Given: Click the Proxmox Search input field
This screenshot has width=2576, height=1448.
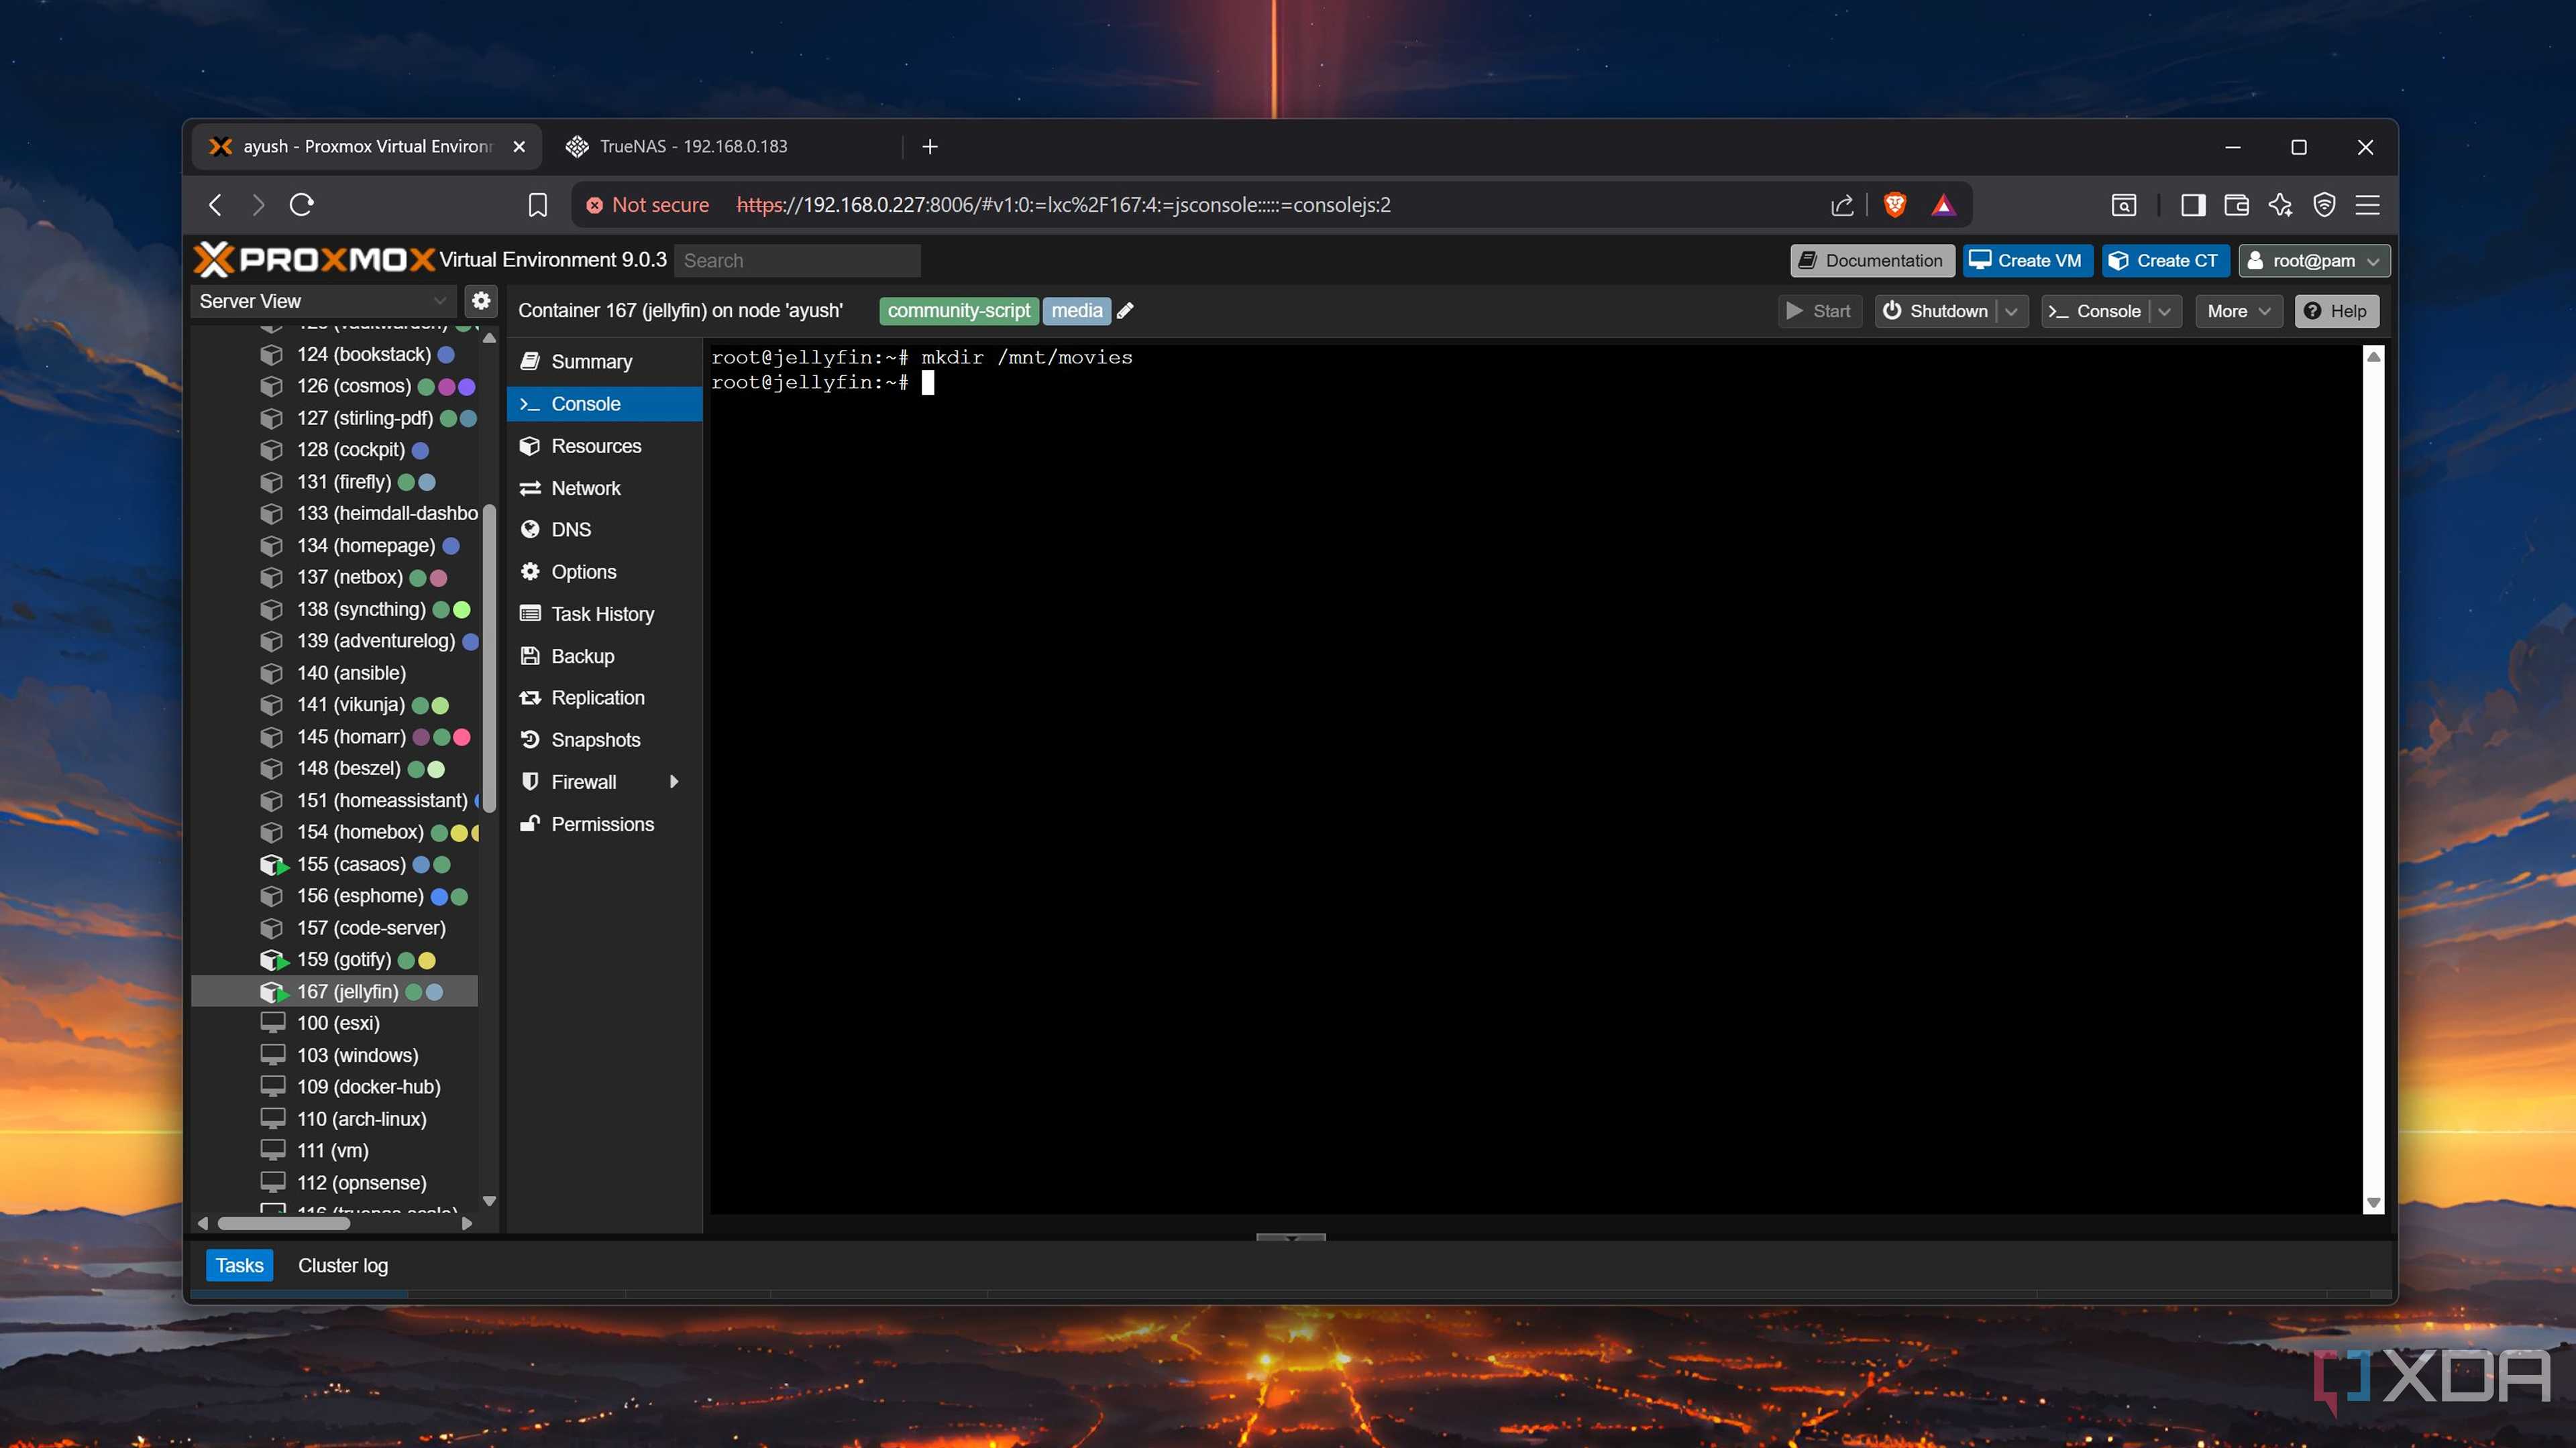Looking at the screenshot, I should pyautogui.click(x=796, y=261).
